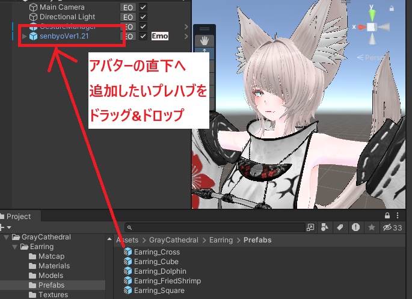Click the folder tree scroll-up arrow
Image resolution: width=412 pixels, height=299 pixels.
click(109, 239)
